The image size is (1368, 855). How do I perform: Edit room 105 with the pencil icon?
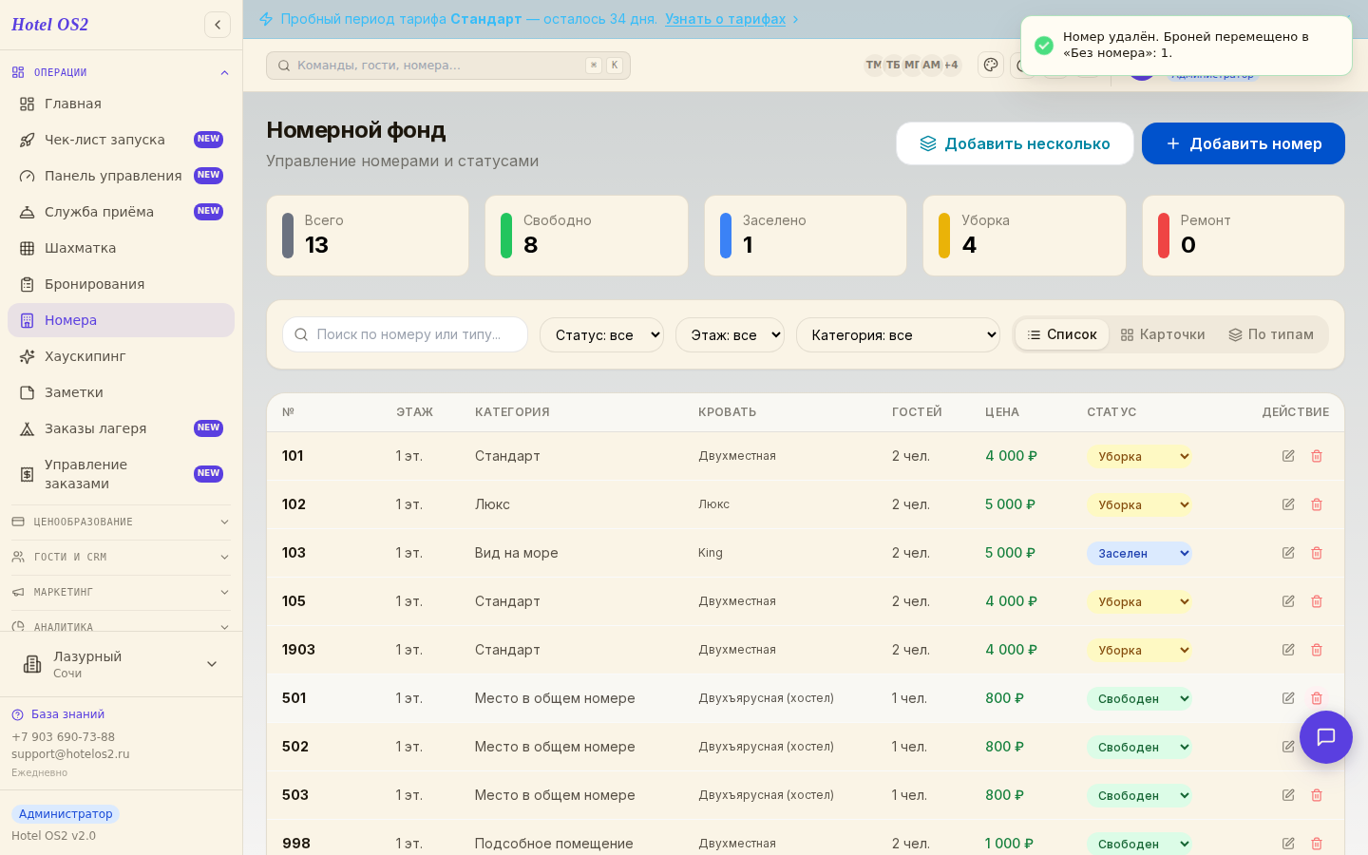(1288, 601)
